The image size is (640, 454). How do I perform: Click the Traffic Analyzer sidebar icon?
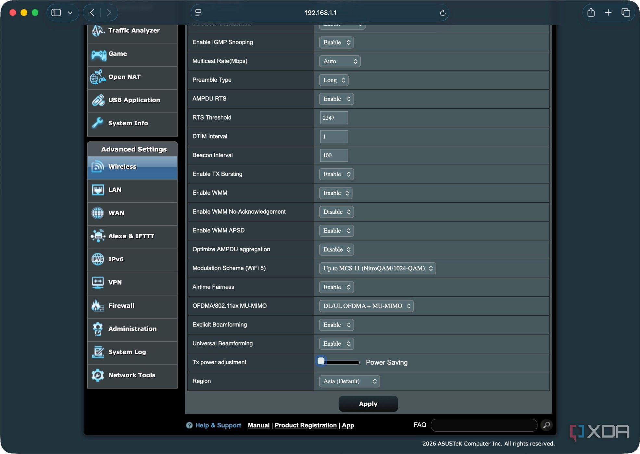98,31
